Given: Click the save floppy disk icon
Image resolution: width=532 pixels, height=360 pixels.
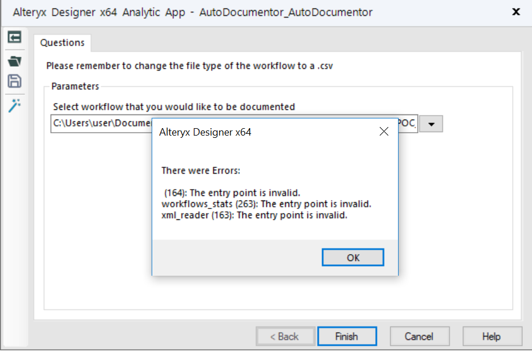Looking at the screenshot, I should point(14,81).
